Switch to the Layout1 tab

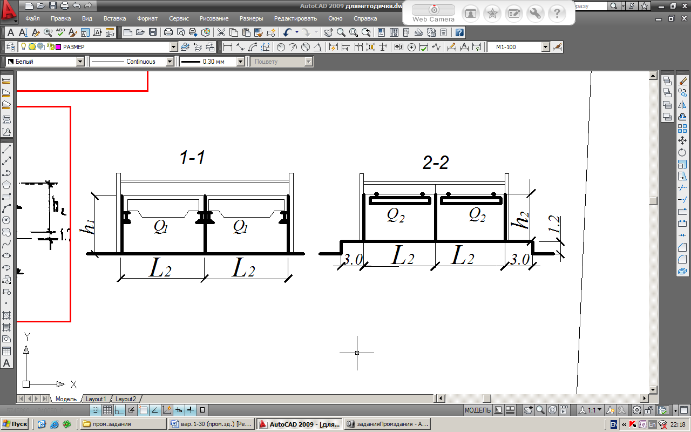[96, 399]
